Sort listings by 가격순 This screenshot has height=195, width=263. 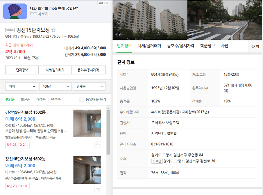coord(40,100)
